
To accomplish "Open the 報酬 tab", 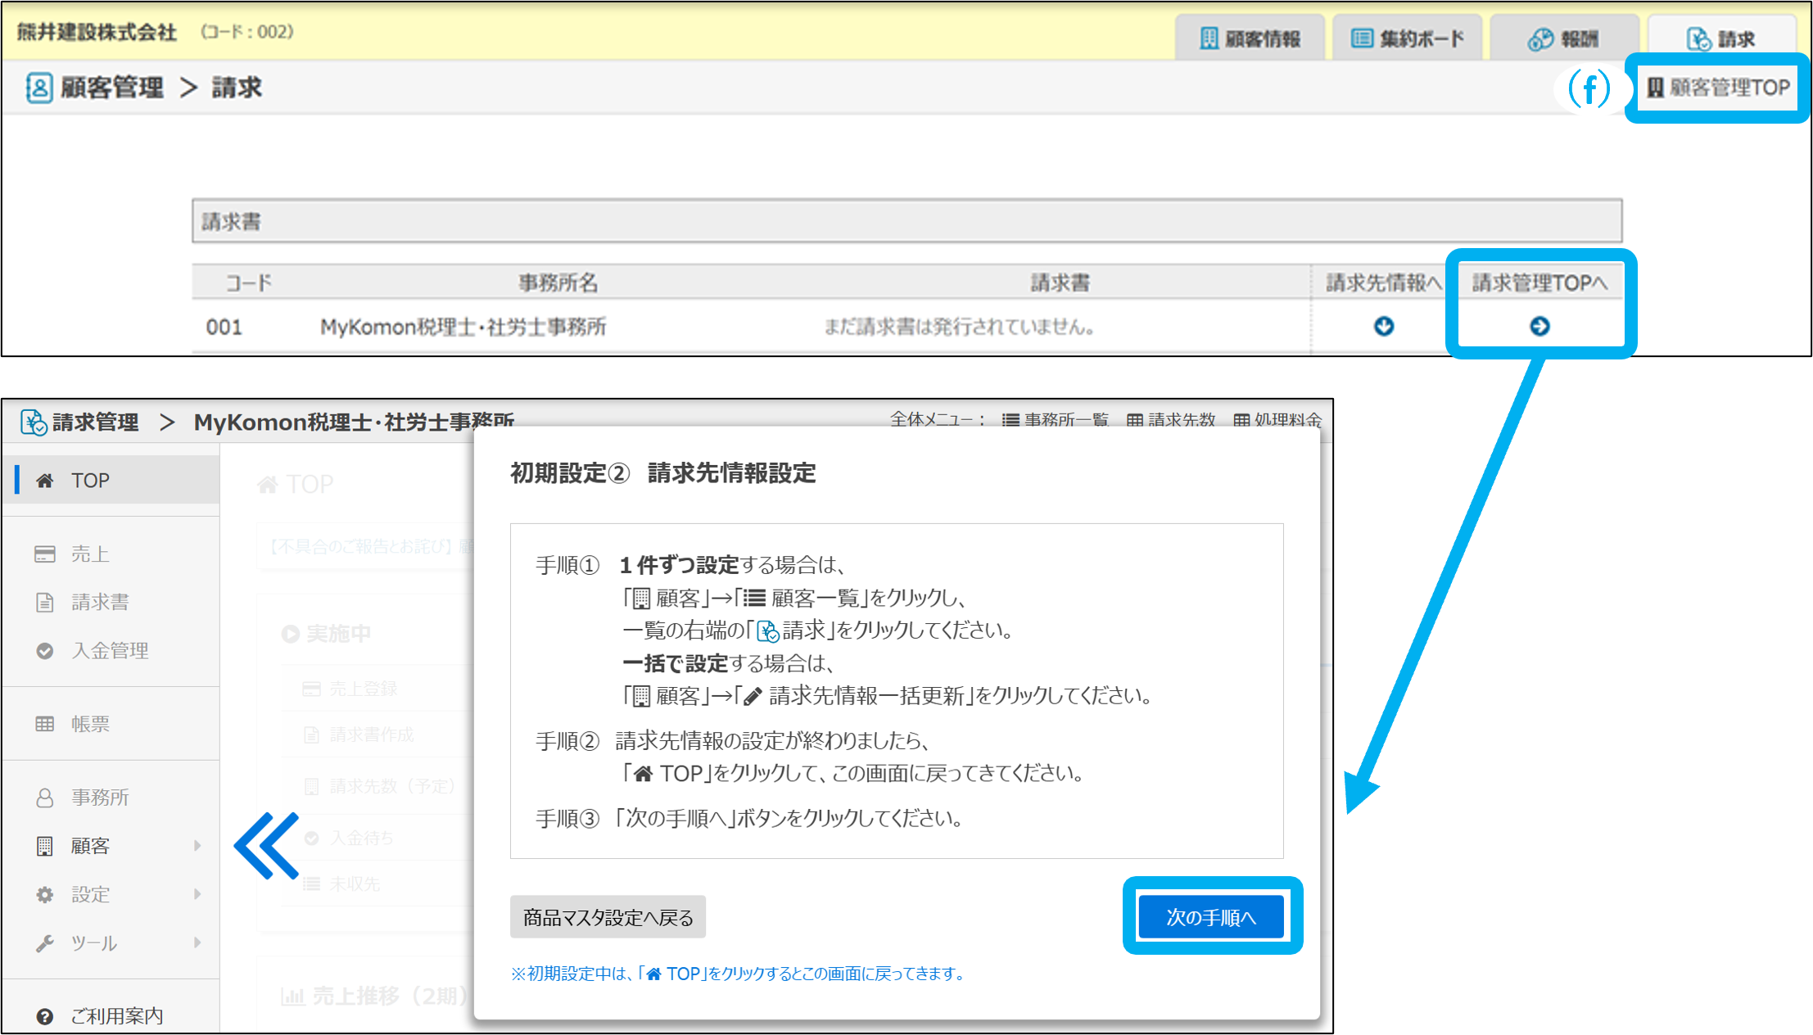I will point(1563,38).
